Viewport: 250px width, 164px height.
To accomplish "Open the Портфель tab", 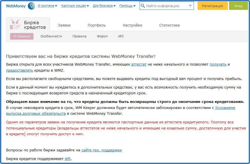I will [x=97, y=25].
